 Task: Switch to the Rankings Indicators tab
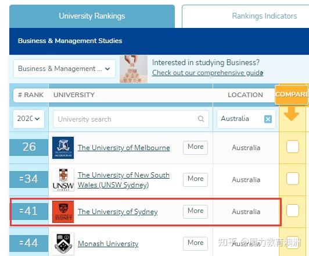(x=245, y=16)
